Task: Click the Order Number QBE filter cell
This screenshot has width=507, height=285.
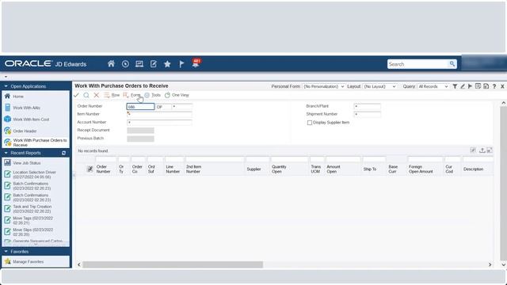Action: point(105,159)
